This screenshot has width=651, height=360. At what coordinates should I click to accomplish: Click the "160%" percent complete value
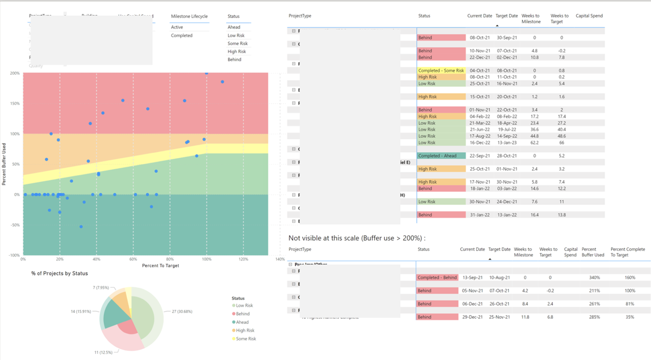pyautogui.click(x=630, y=278)
